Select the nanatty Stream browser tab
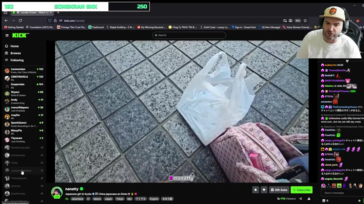Image resolution: width=364 pixels, height=204 pixels. [32, 12]
